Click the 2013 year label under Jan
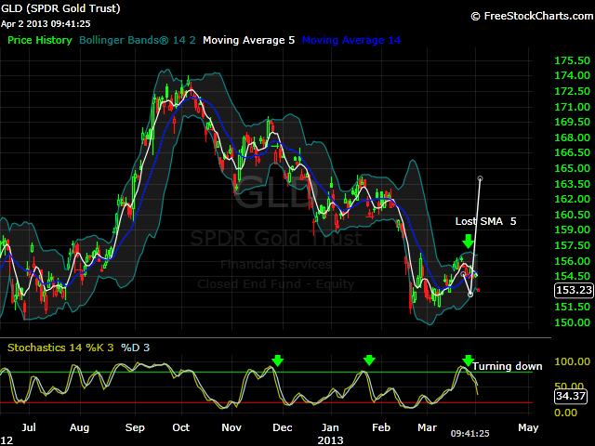The height and width of the screenshot is (446, 595). click(x=330, y=440)
